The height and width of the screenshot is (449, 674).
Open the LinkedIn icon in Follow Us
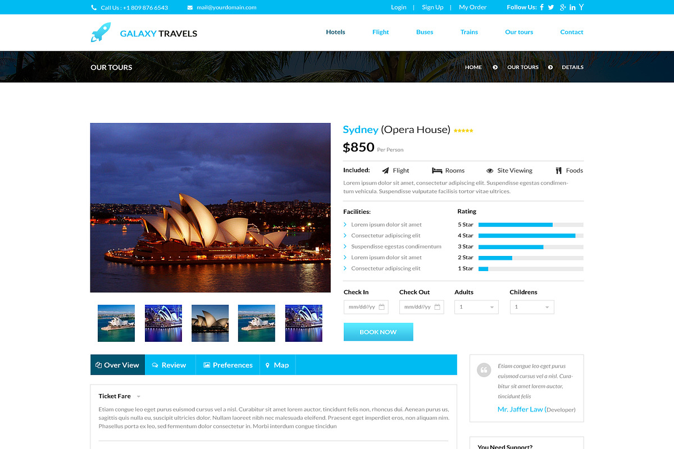pyautogui.click(x=572, y=7)
